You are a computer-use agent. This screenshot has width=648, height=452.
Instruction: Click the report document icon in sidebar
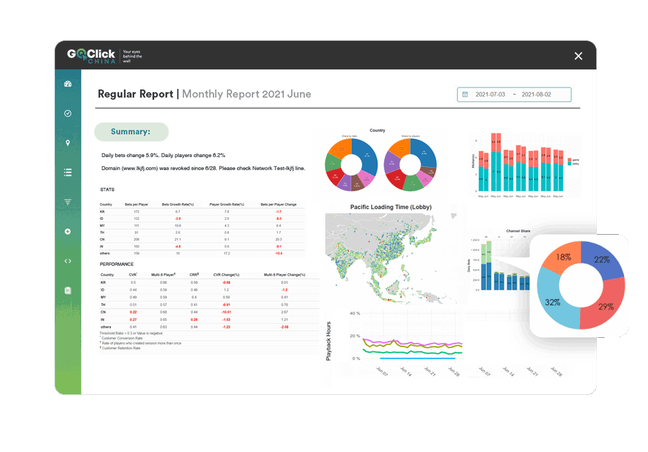[67, 291]
